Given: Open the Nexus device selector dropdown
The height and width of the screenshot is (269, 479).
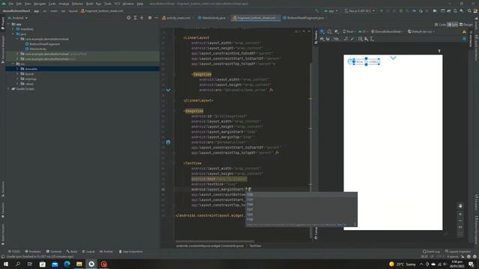Looking at the screenshot, I should (x=359, y=10).
